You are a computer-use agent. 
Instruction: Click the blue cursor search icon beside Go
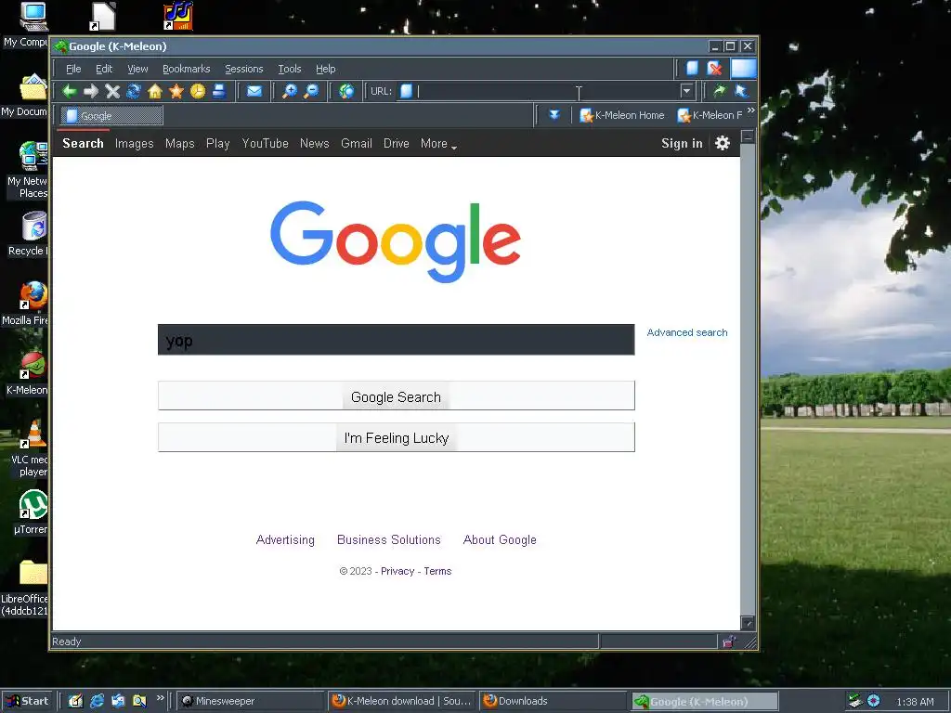[741, 91]
